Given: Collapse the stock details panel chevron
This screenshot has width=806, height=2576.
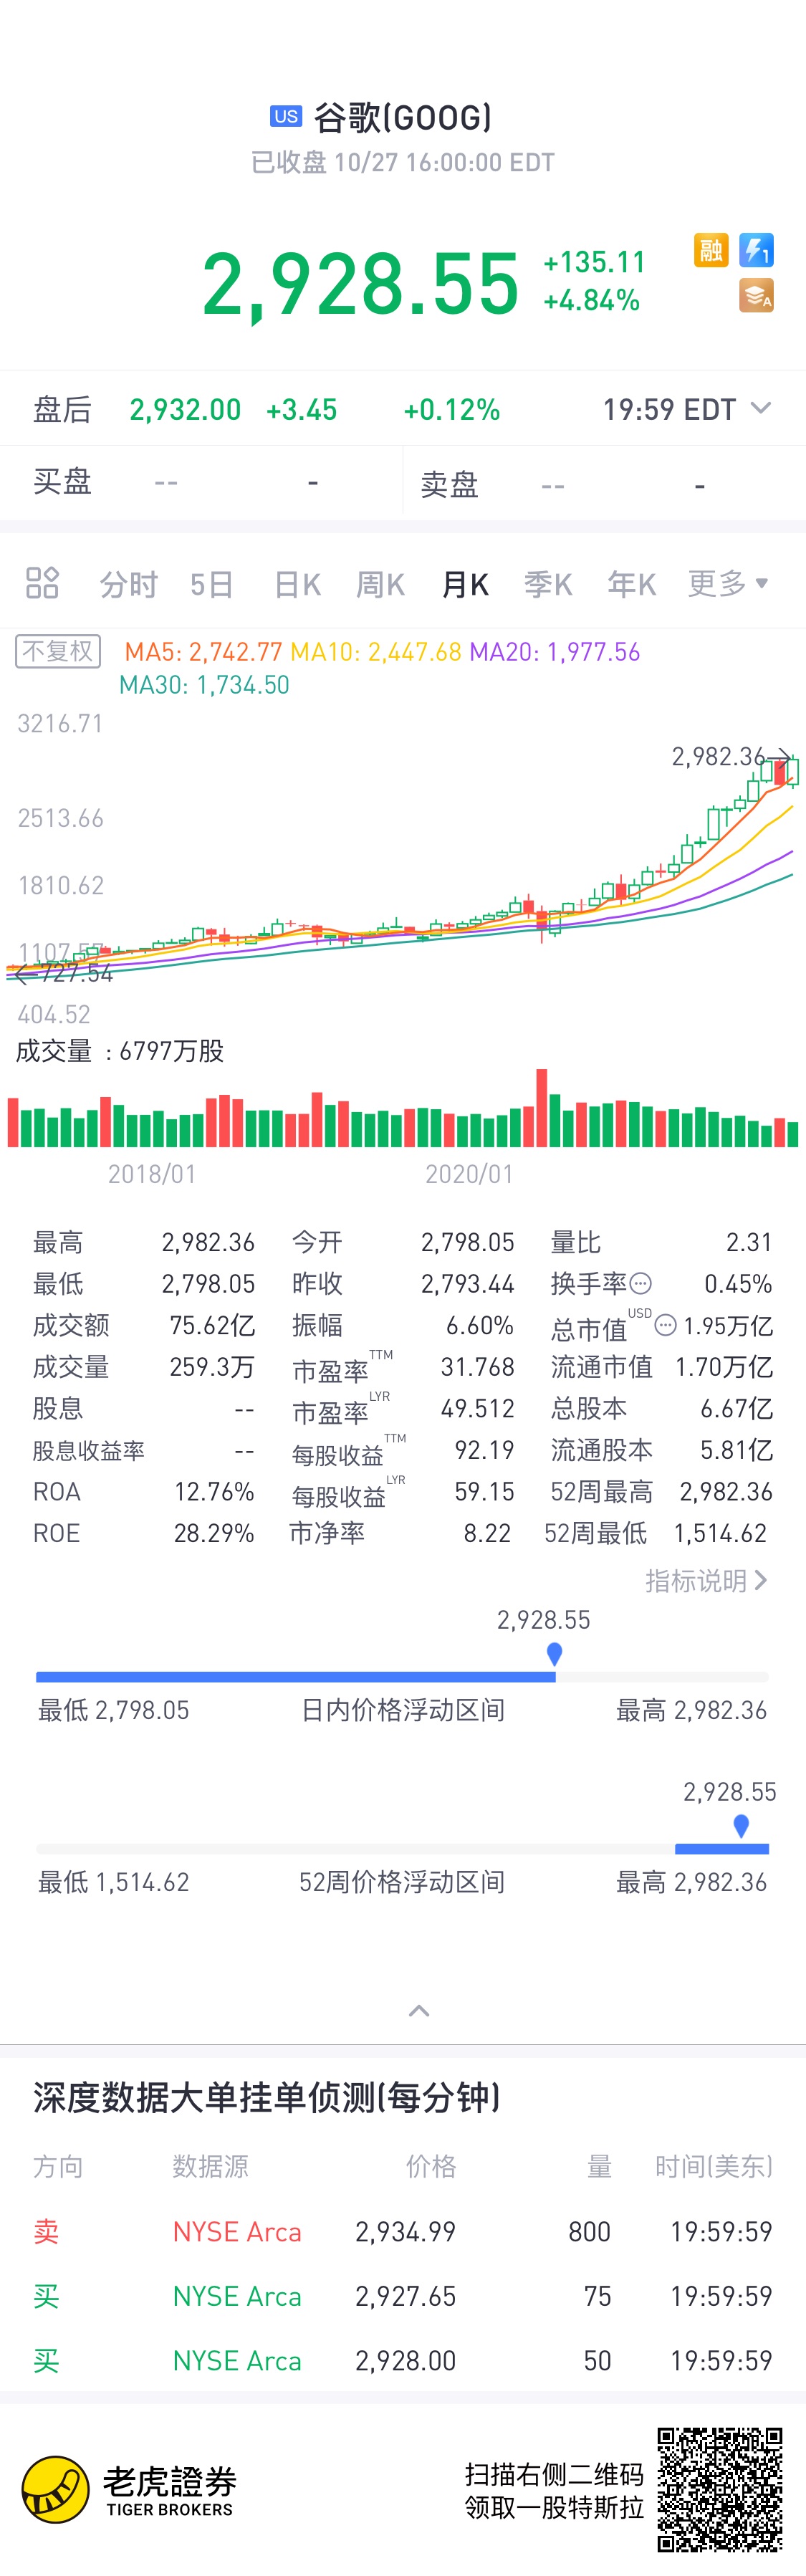Looking at the screenshot, I should pos(419,2010).
